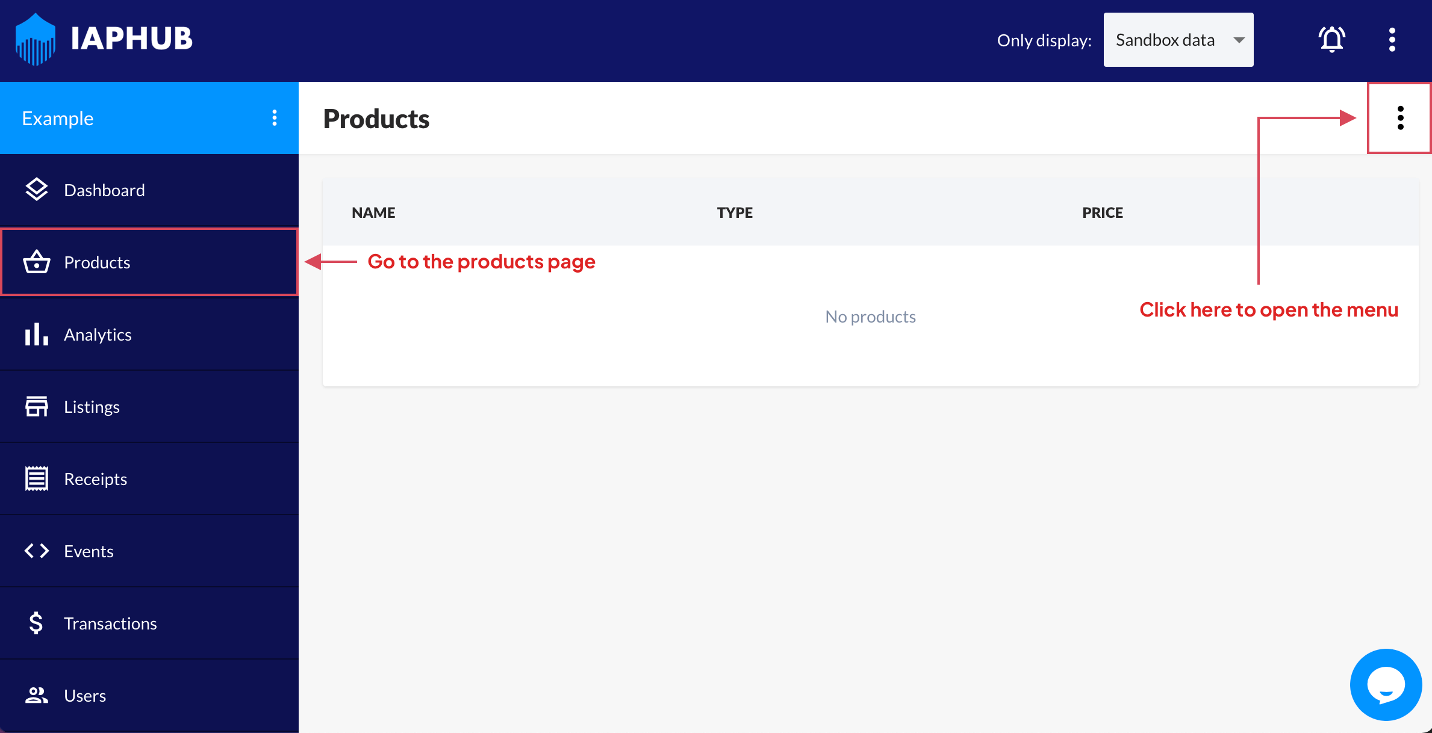Click the IAPHUB brand name text
This screenshot has width=1432, height=733.
(131, 39)
